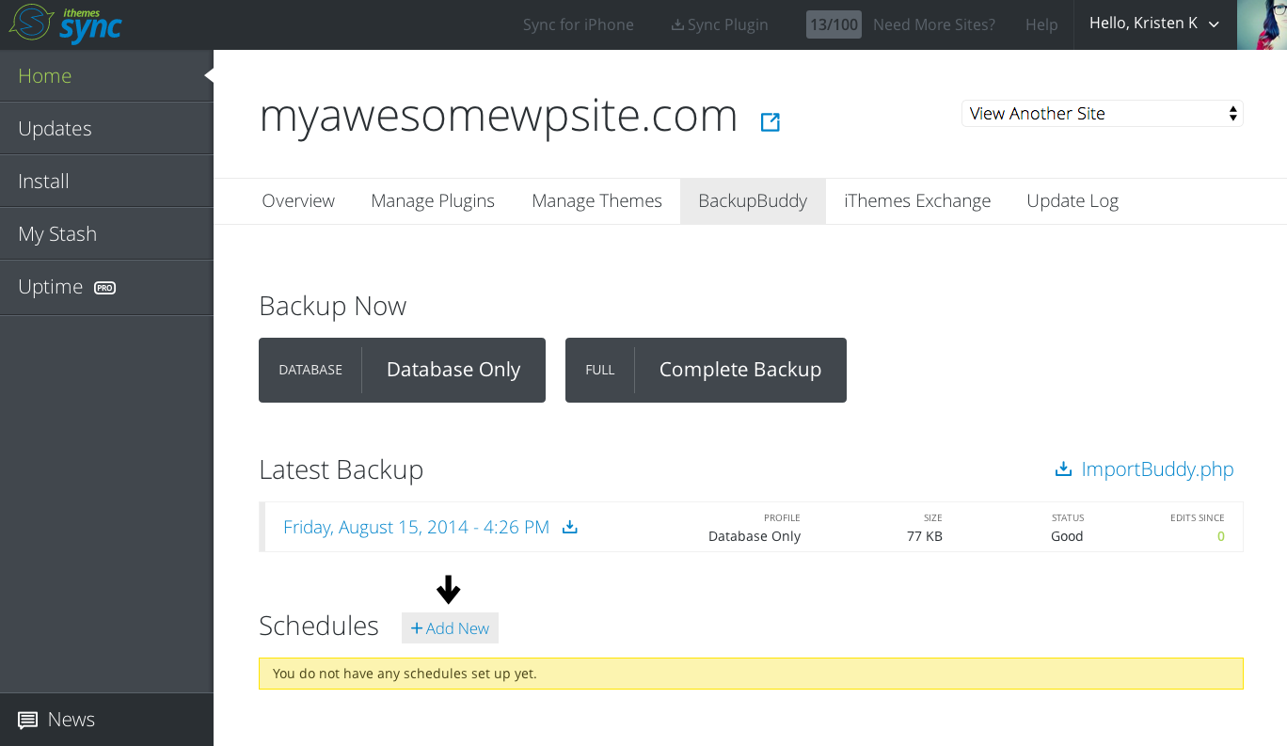This screenshot has width=1287, height=746.
Task: Click the myawesomewpsite.com heading
Action: 499,116
